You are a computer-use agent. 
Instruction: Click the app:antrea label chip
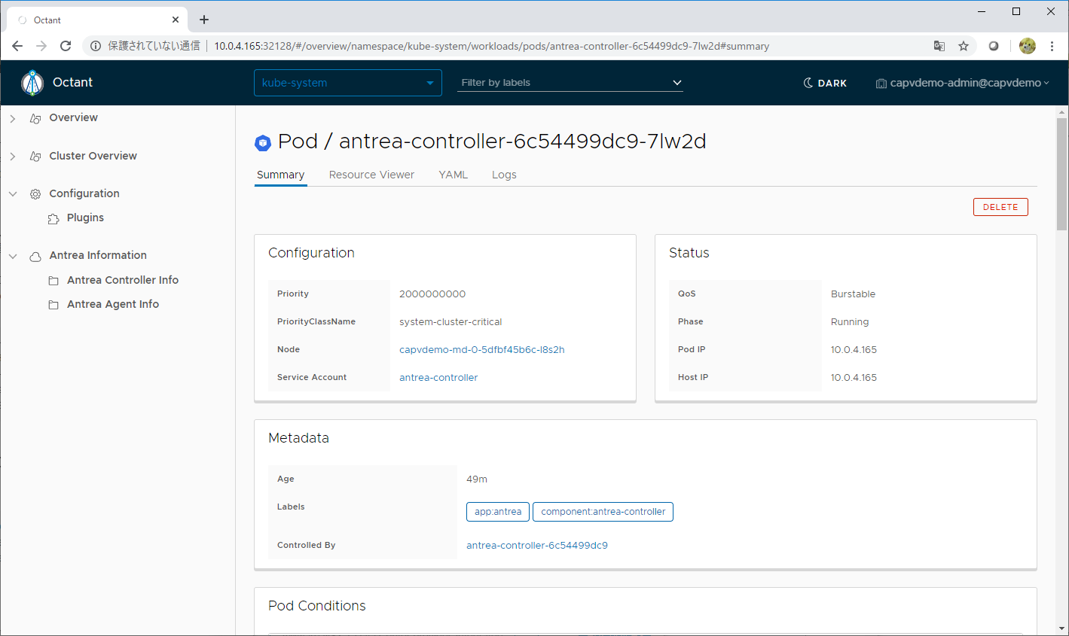tap(498, 512)
